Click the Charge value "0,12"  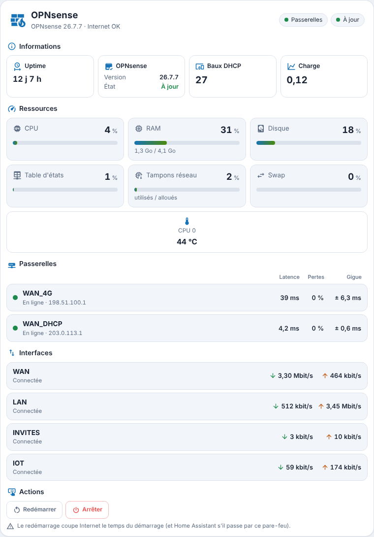[x=297, y=80]
